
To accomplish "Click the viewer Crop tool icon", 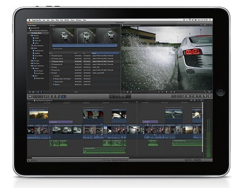I will tap(127, 92).
